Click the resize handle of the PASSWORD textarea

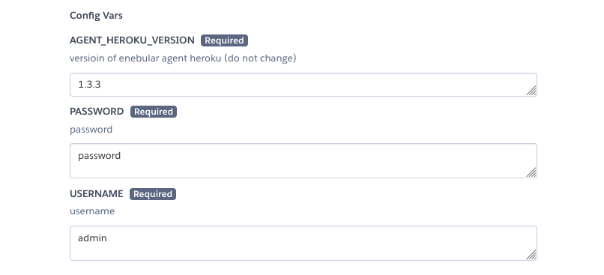[x=531, y=172]
